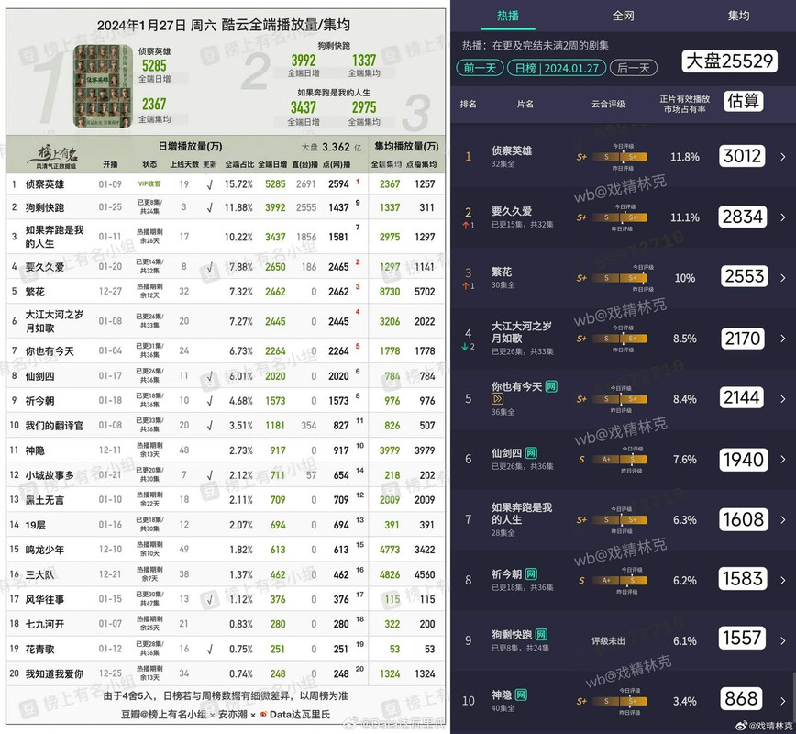
Task: Switch to the 全网 tab
Action: click(623, 16)
